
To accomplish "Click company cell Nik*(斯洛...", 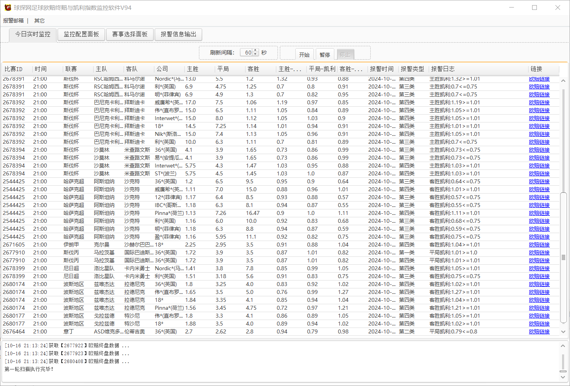I will [x=168, y=134].
